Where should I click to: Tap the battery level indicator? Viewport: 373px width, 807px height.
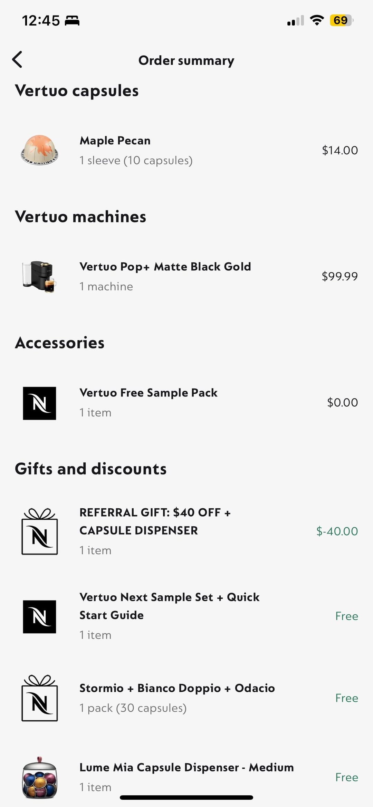[x=341, y=20]
